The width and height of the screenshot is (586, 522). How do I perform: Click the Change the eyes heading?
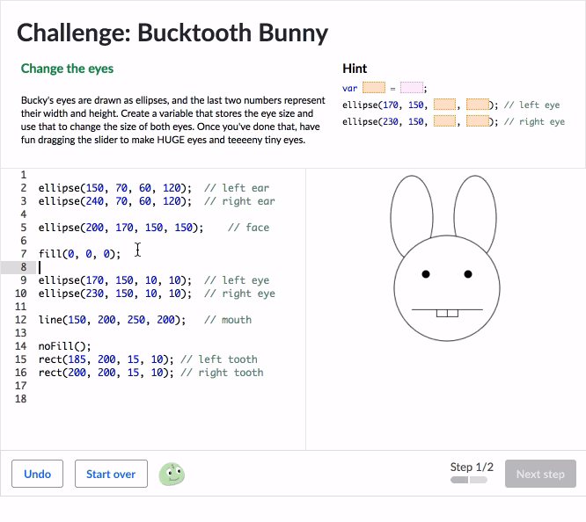pyautogui.click(x=67, y=69)
